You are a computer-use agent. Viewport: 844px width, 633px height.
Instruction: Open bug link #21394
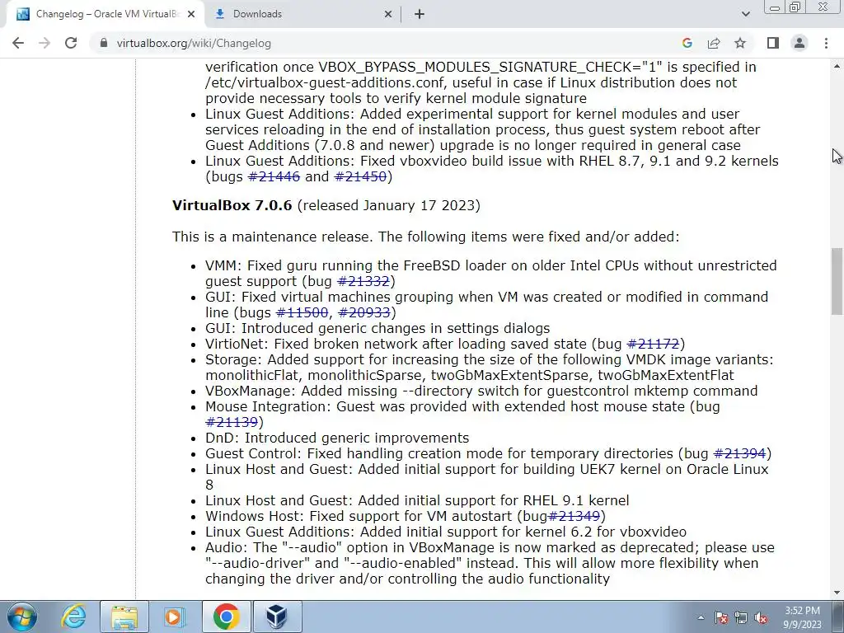tap(739, 453)
